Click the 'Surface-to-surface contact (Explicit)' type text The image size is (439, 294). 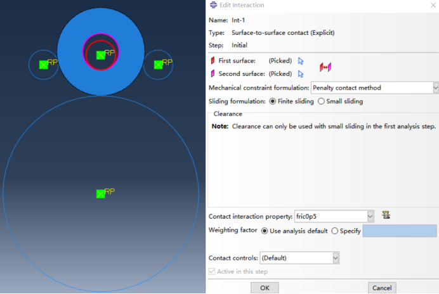coord(283,33)
